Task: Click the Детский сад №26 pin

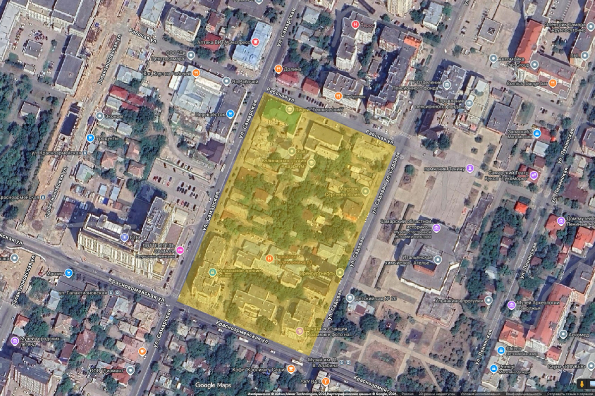Action: [x=350, y=298]
